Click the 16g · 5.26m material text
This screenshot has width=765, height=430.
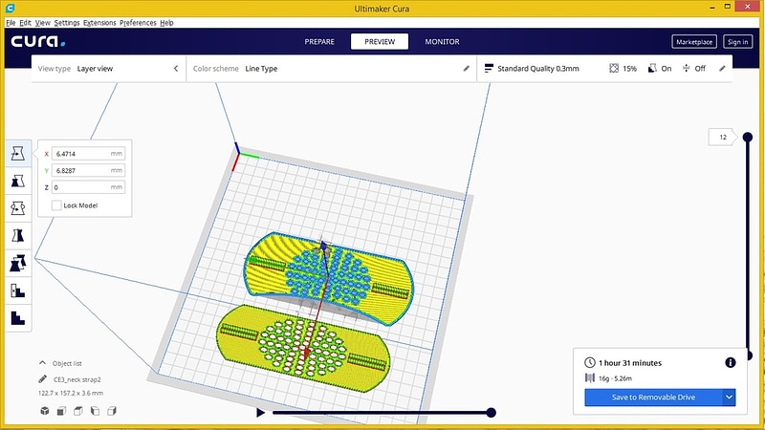click(615, 378)
